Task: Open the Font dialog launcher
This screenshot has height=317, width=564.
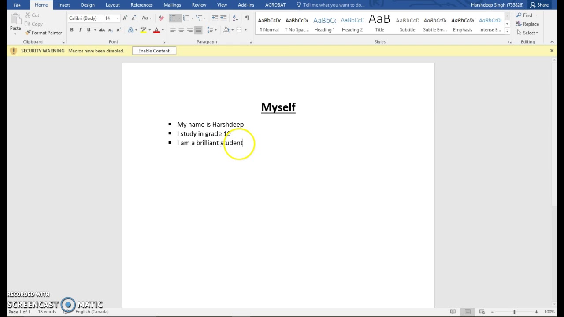Action: (x=163, y=42)
